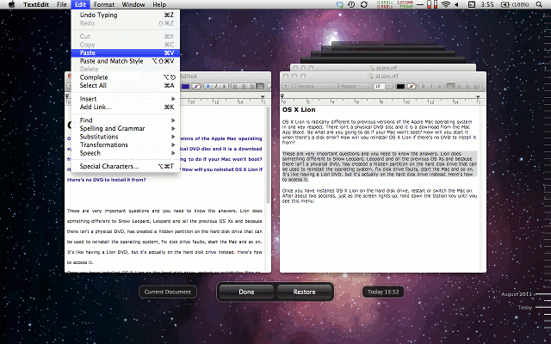Viewport: 551px width, 344px height.
Task: Click the left-indent ruler marker in right window
Action: tap(282, 95)
